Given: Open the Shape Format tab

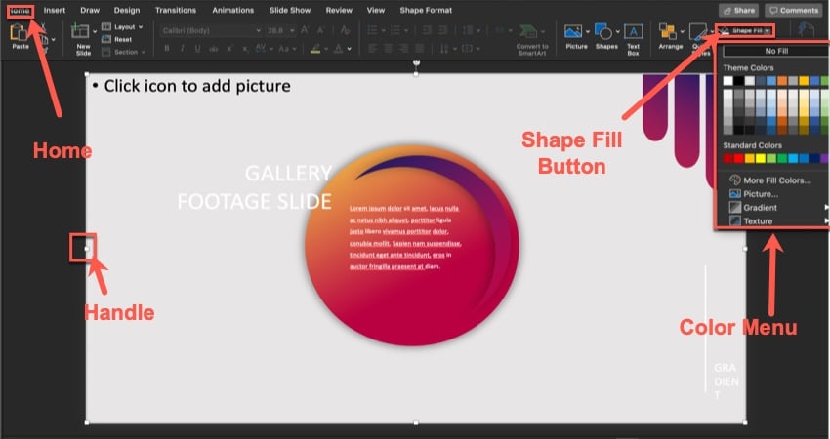Looking at the screenshot, I should click(x=426, y=10).
